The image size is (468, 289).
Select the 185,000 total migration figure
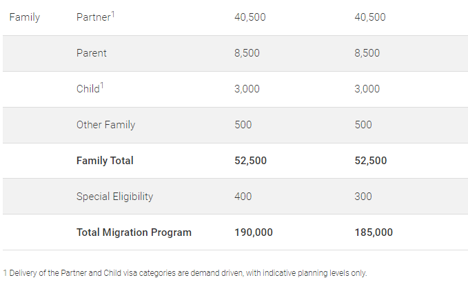[374, 232]
